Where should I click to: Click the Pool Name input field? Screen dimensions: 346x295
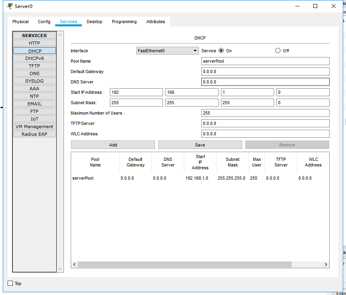(x=265, y=61)
